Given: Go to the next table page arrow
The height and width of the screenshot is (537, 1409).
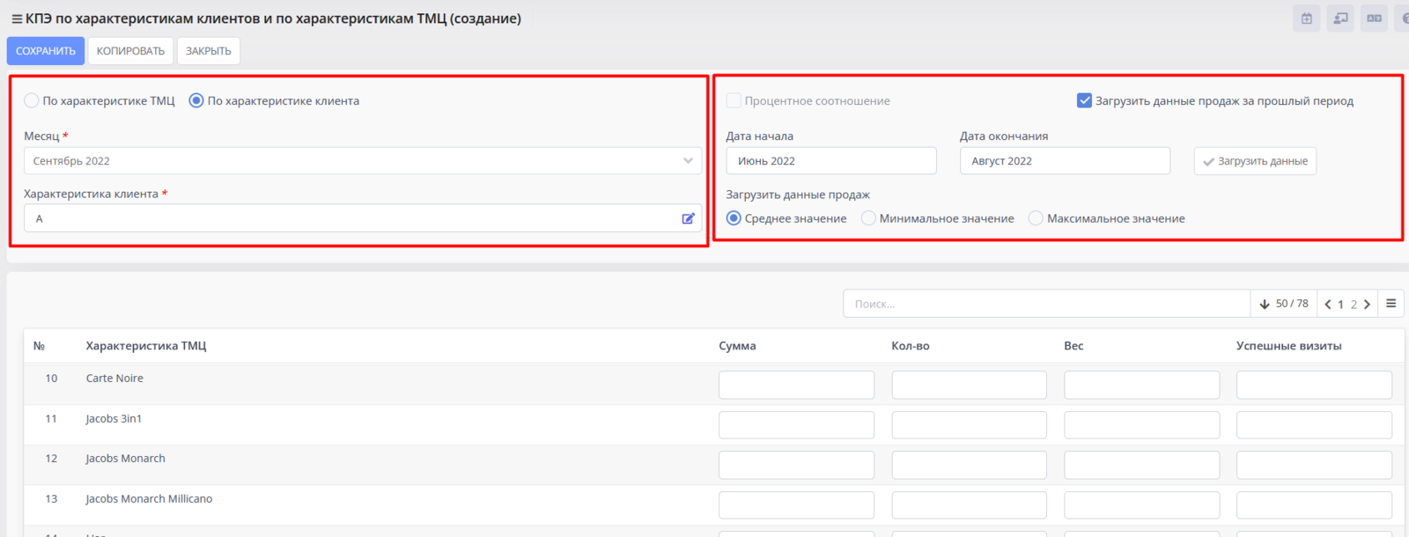Looking at the screenshot, I should point(1367,304).
